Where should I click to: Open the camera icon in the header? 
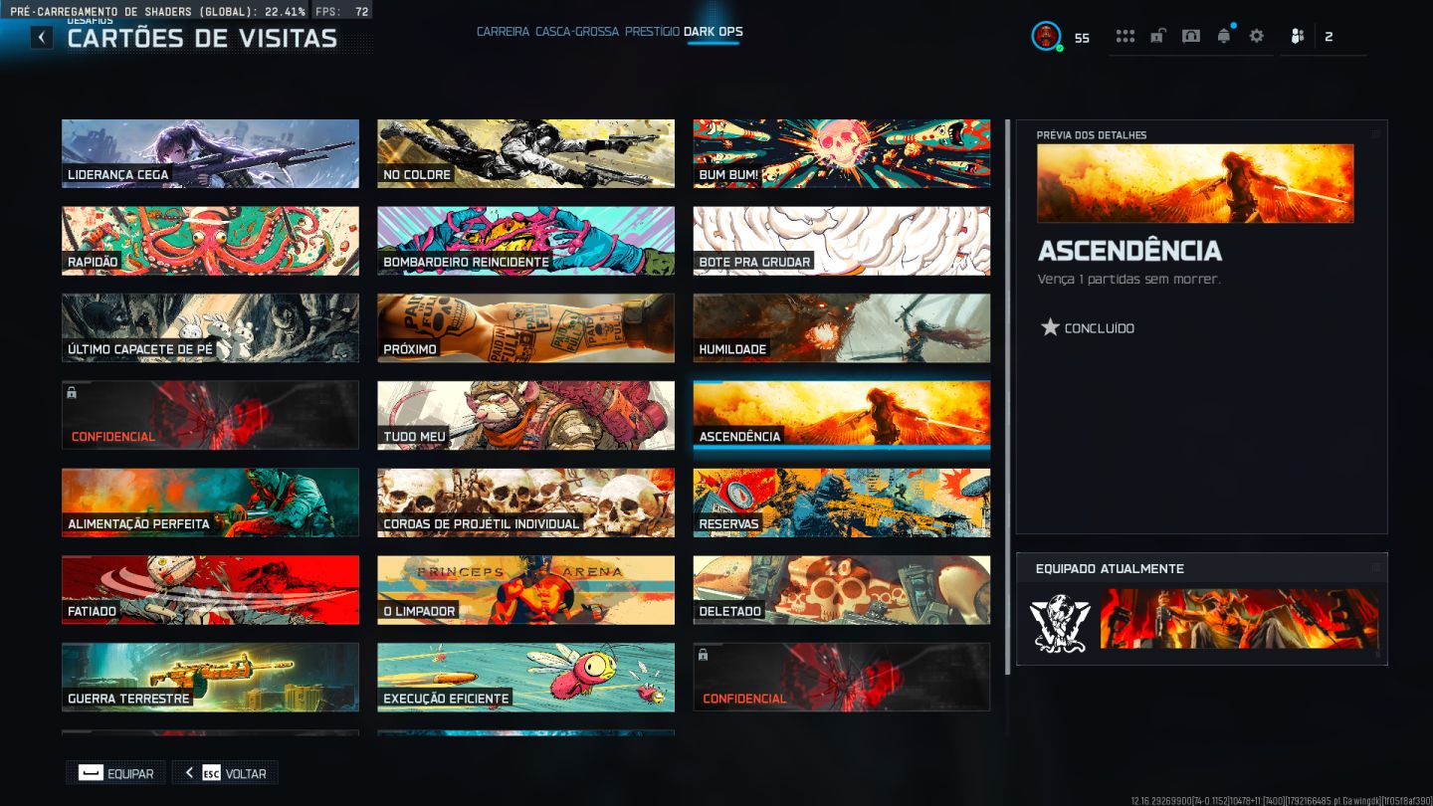pyautogui.click(x=1191, y=36)
